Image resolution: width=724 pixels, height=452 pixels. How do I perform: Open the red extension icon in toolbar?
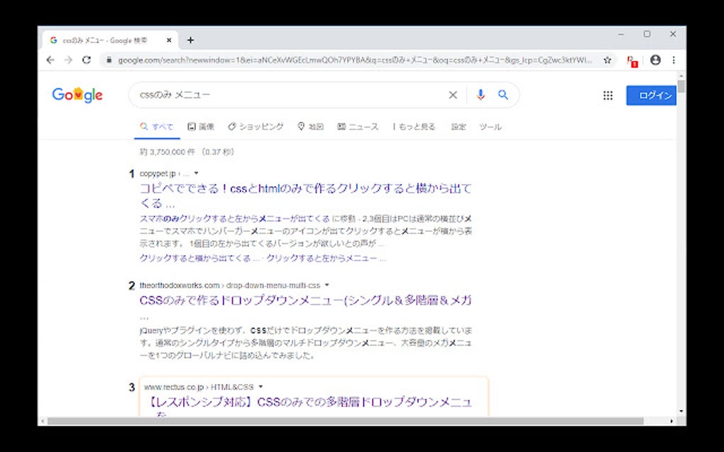point(632,60)
